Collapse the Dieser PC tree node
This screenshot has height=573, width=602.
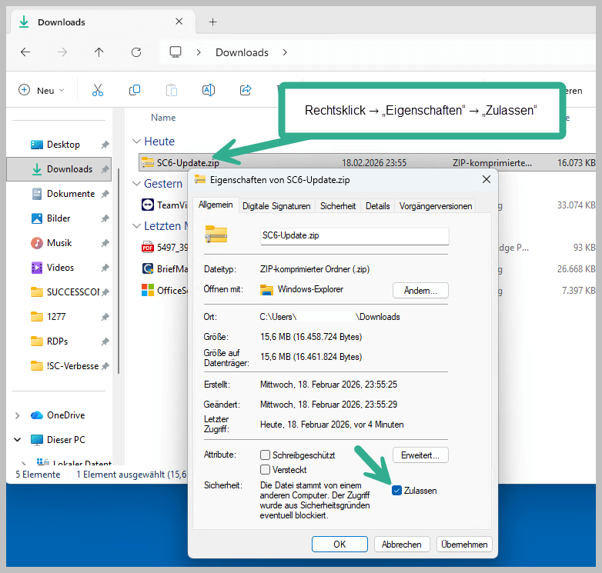pos(18,440)
